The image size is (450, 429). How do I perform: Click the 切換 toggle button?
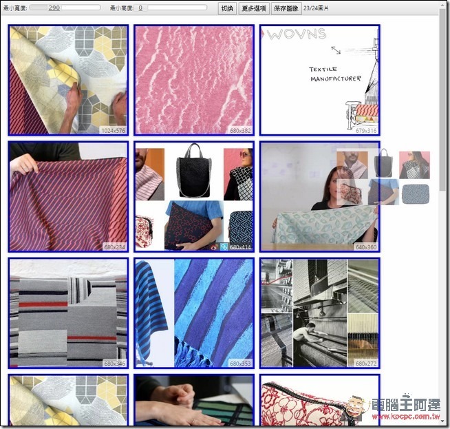point(227,8)
